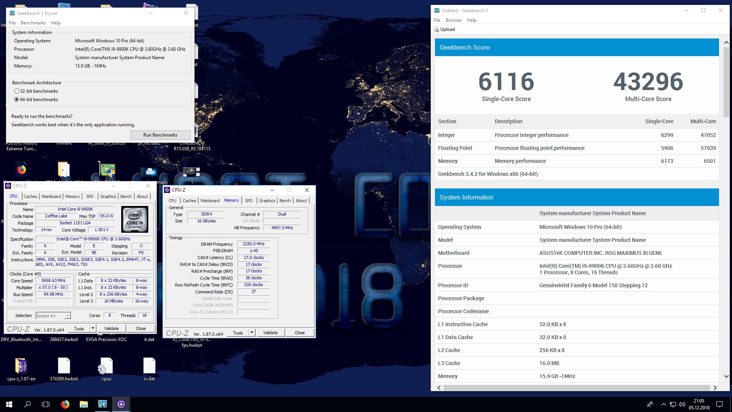The image size is (732, 412).
Task: Open the File menu in Geekbench 3 Tryout
Action: pos(12,23)
